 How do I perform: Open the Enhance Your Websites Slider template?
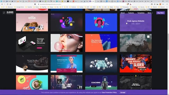tap(135, 63)
